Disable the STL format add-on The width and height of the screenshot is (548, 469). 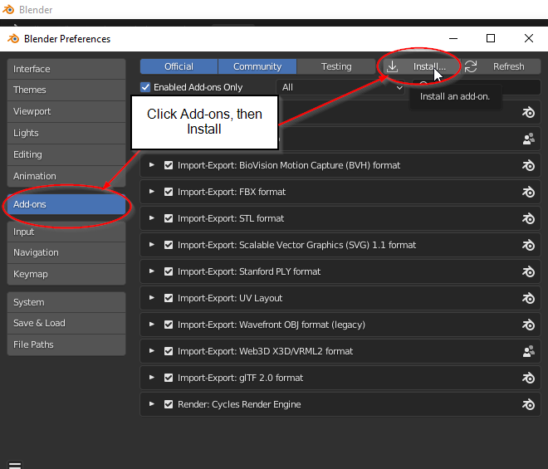(x=169, y=218)
